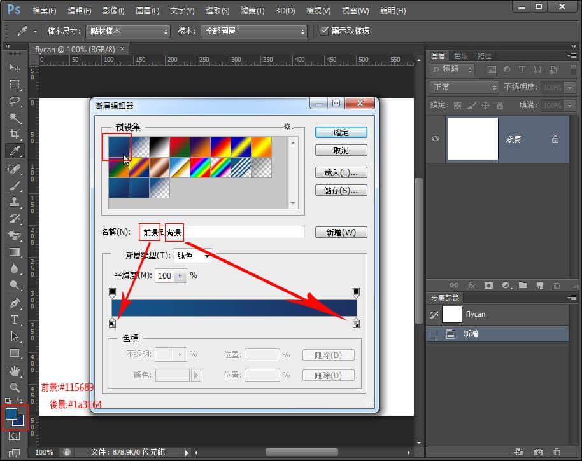582x461 pixels.
Task: Open the sample size 點狀樣本 dropdown
Action: coord(128,31)
